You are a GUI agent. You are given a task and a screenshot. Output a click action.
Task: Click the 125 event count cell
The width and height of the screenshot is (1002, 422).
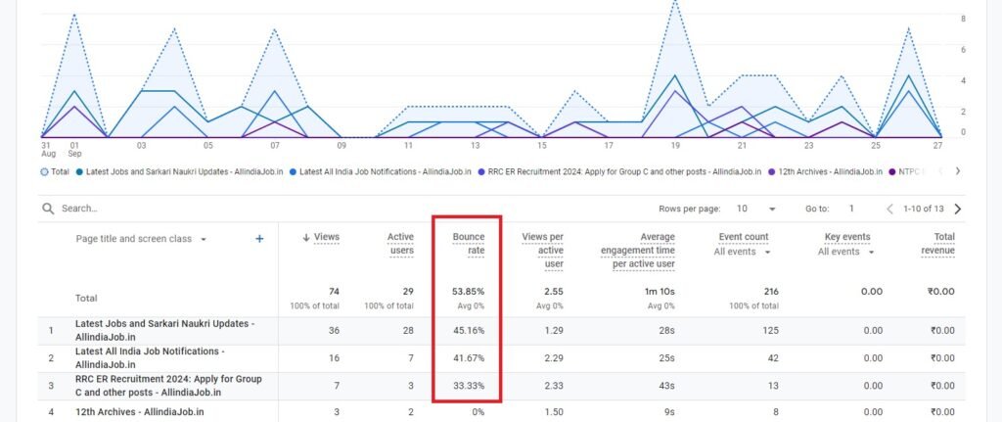771,331
